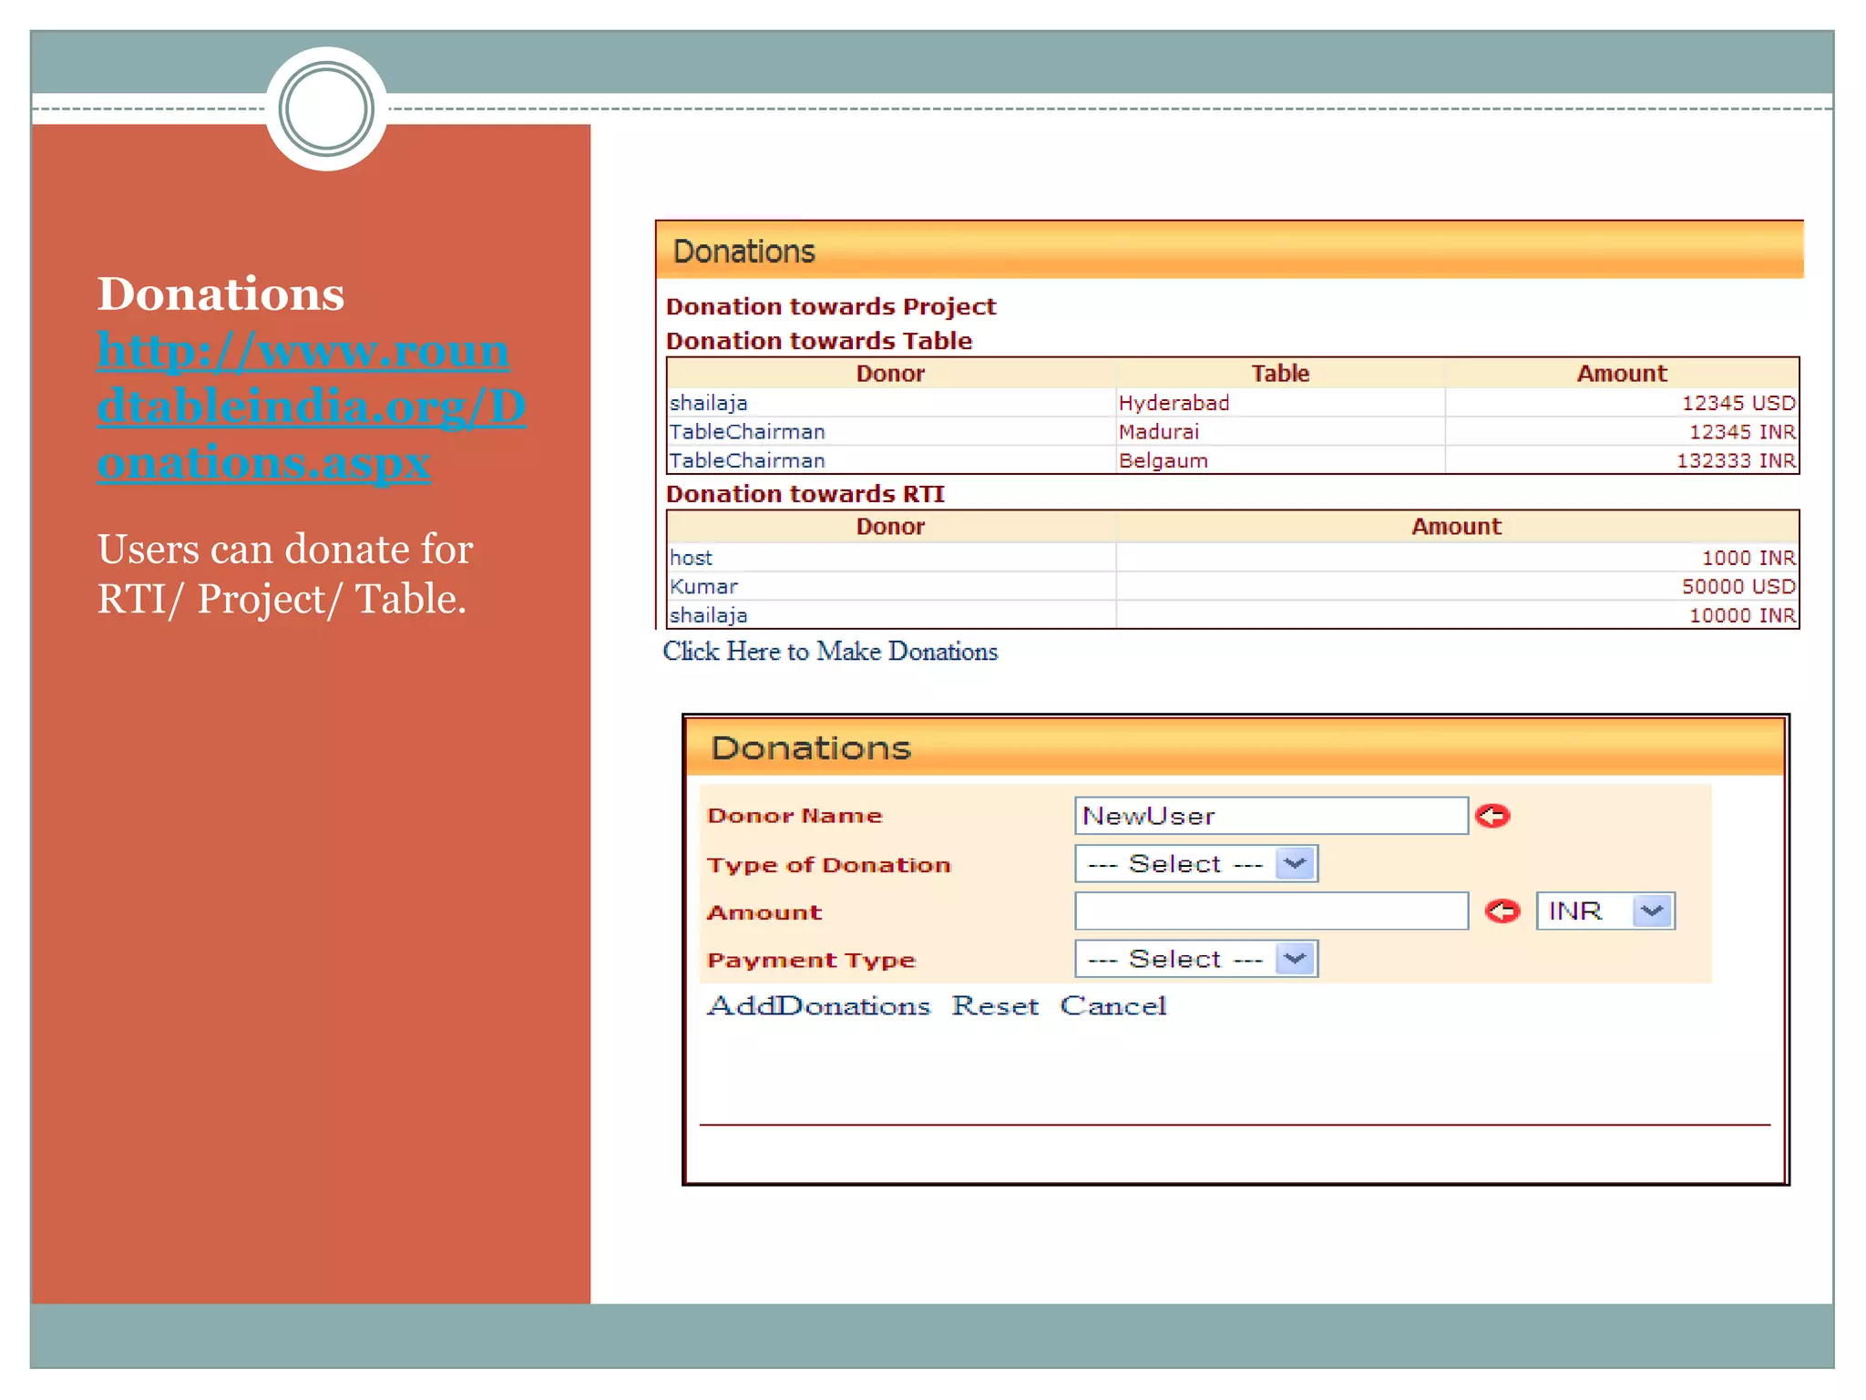This screenshot has width=1866, height=1400.
Task: Focus the empty Amount input field
Action: pos(1271,911)
